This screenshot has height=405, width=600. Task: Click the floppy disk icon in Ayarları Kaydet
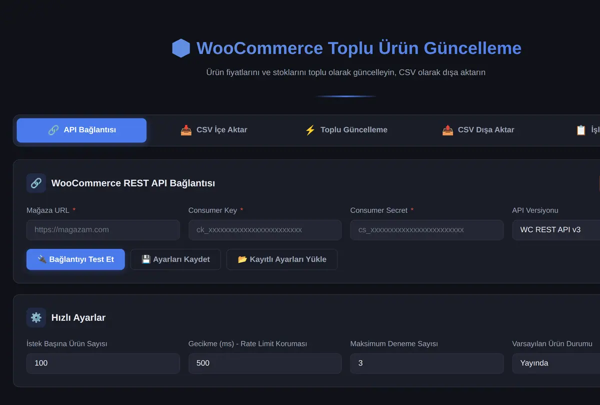coord(146,260)
